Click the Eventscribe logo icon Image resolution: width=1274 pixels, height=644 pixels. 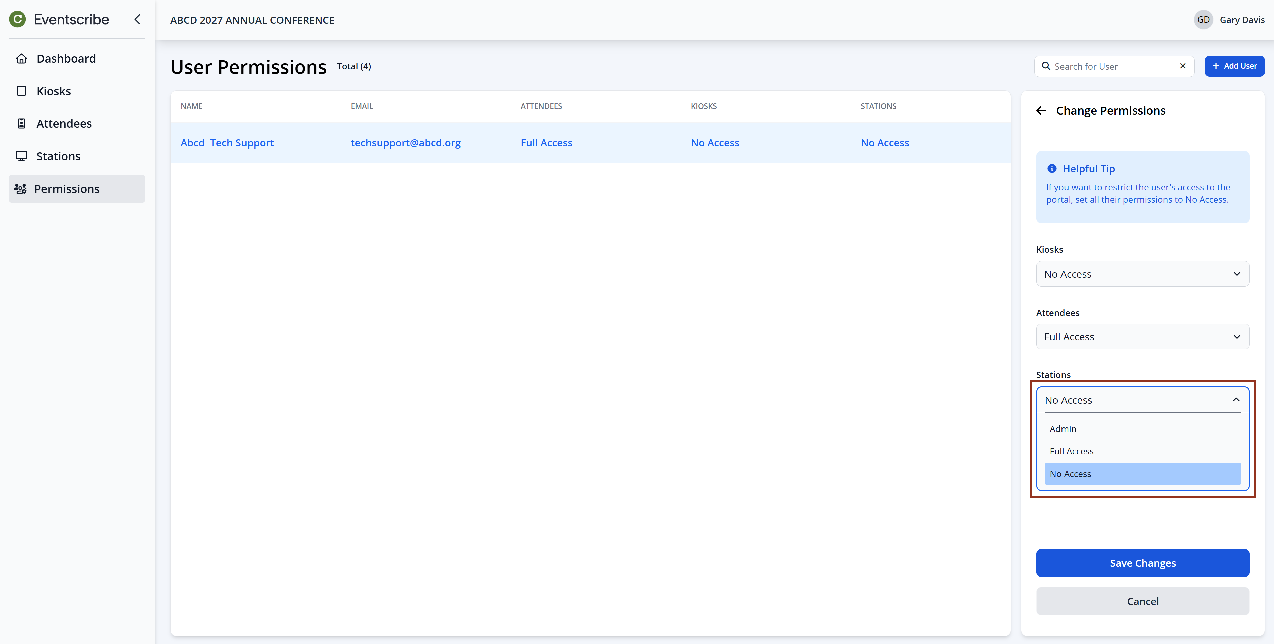tap(17, 19)
